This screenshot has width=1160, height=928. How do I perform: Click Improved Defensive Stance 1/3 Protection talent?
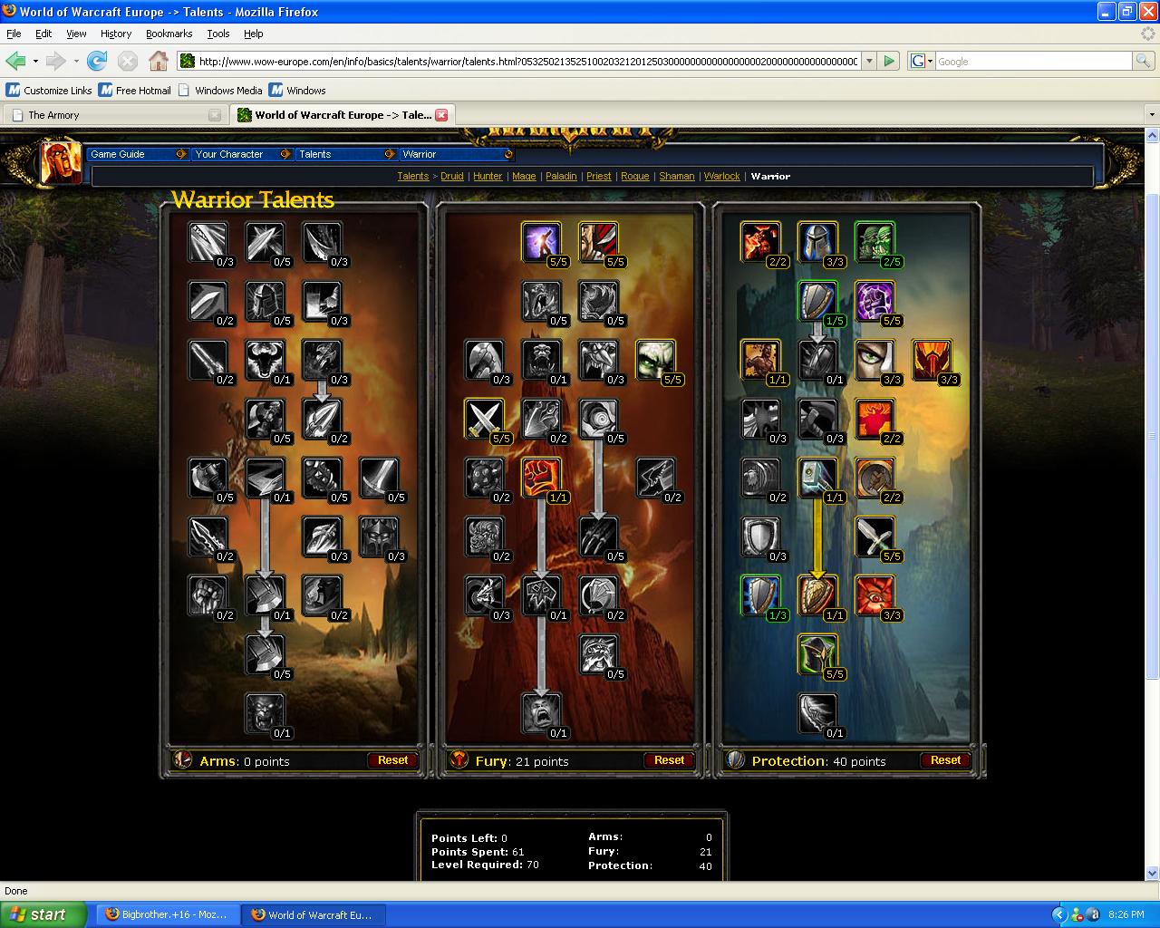[761, 595]
